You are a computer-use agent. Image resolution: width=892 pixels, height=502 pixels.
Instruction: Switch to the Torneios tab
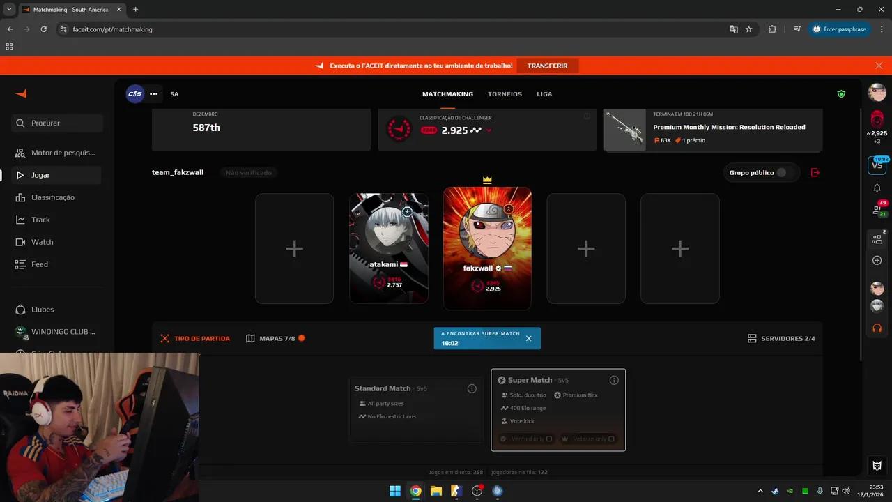coord(505,94)
